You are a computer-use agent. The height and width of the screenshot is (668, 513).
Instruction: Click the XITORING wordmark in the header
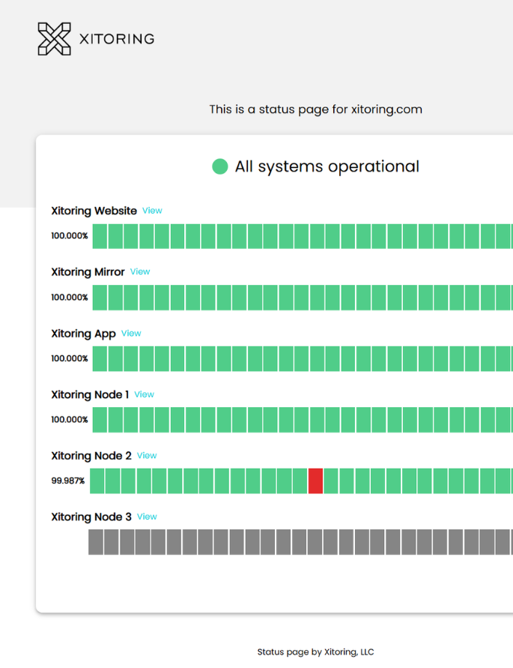(117, 39)
